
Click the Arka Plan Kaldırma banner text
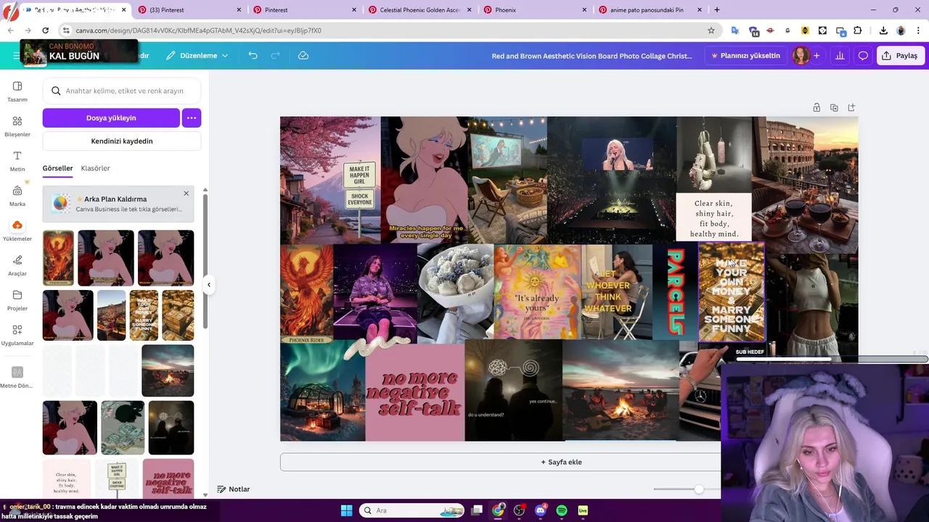pyautogui.click(x=115, y=199)
